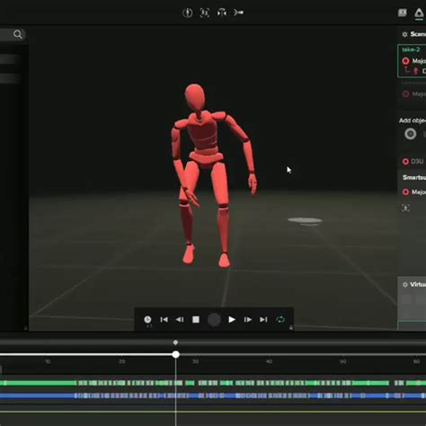The image size is (426, 426).
Task: Click the small marker on upper scrub bar
Action: pyautogui.click(x=175, y=342)
